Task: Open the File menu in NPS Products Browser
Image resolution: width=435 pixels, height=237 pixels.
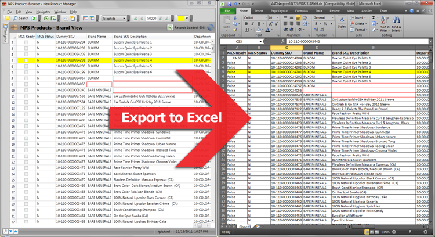Action: pos(9,12)
